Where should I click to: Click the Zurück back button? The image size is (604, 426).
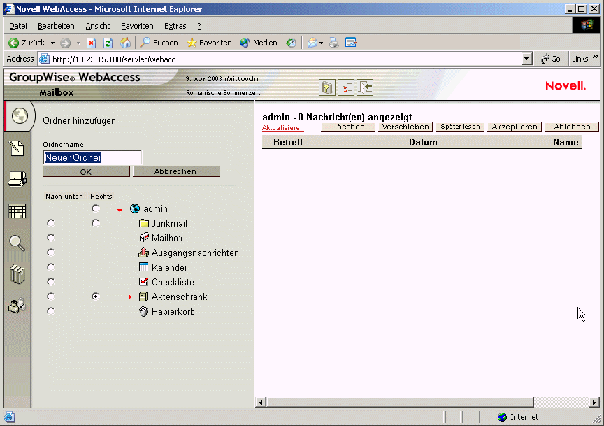pos(27,43)
